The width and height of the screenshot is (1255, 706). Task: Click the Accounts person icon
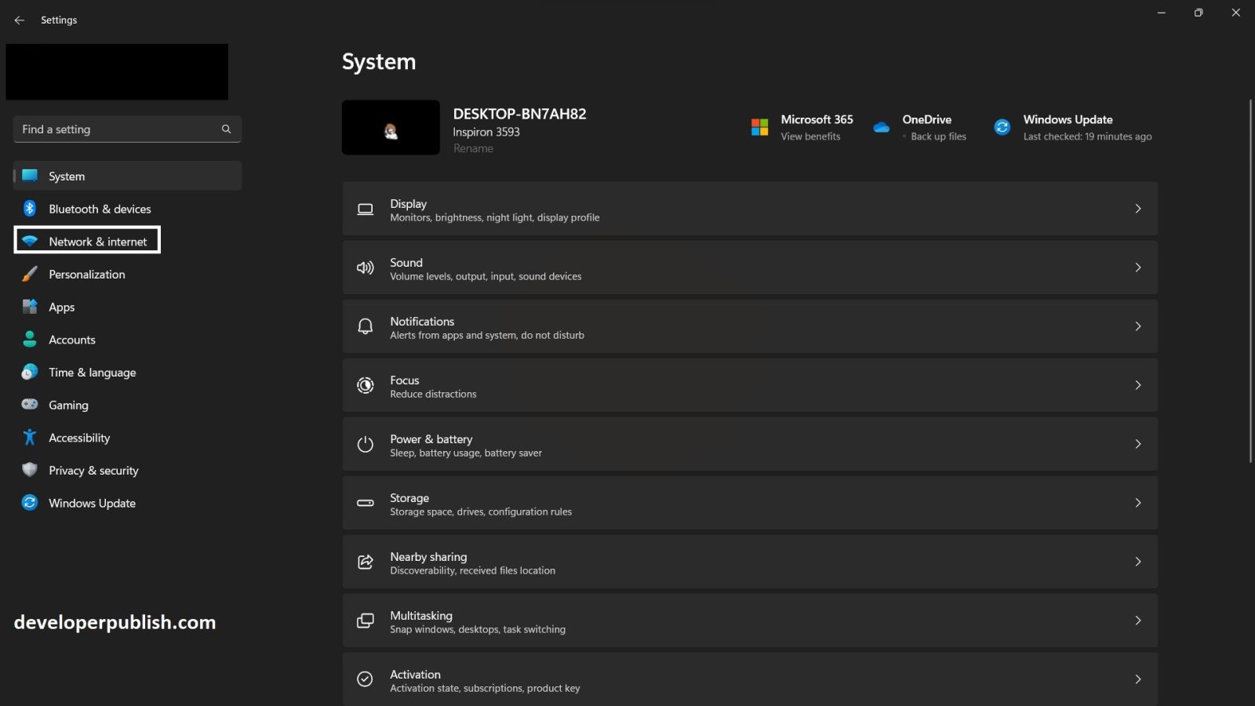tap(30, 340)
